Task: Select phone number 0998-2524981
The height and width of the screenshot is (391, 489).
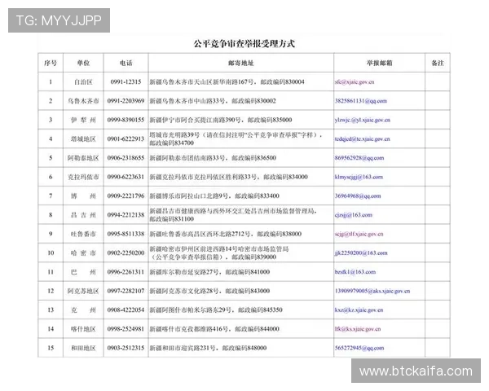Action: point(126,329)
